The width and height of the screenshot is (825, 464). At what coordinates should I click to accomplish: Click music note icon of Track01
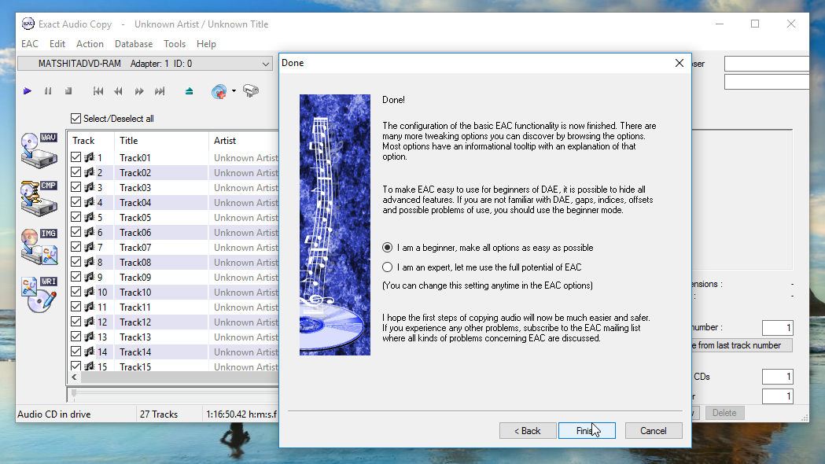click(x=90, y=157)
